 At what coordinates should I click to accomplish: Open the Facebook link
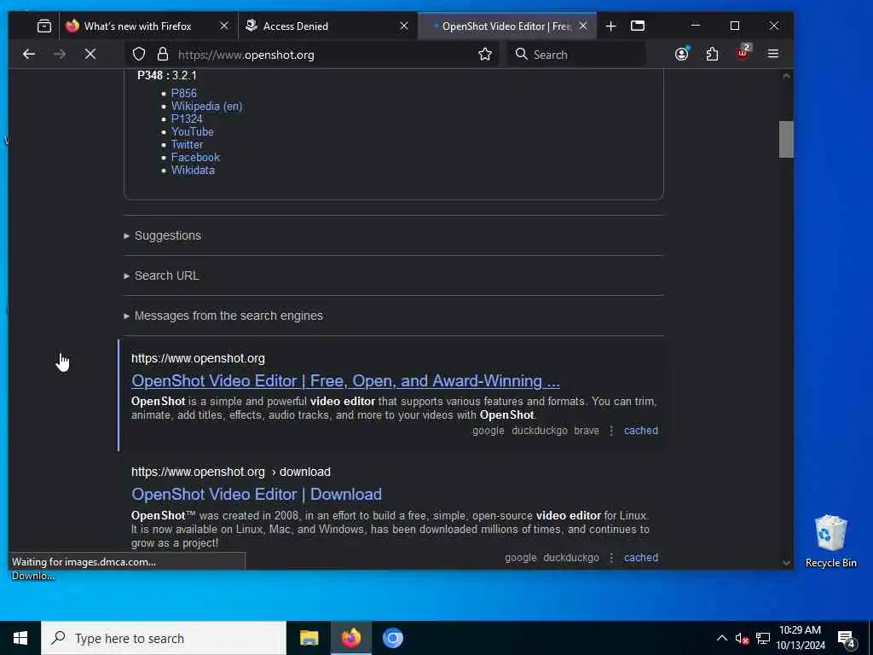[x=195, y=157]
